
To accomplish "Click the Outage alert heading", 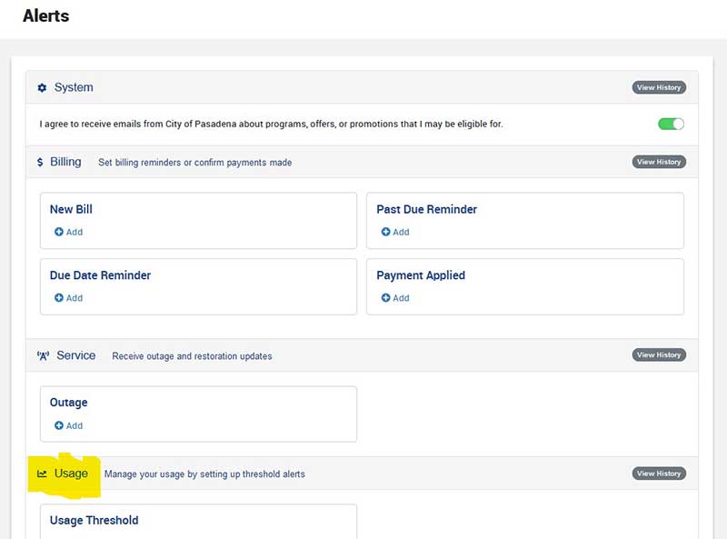I will pyautogui.click(x=68, y=403).
